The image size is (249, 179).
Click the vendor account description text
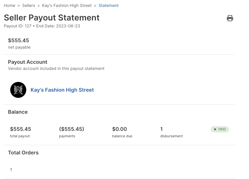56,69
